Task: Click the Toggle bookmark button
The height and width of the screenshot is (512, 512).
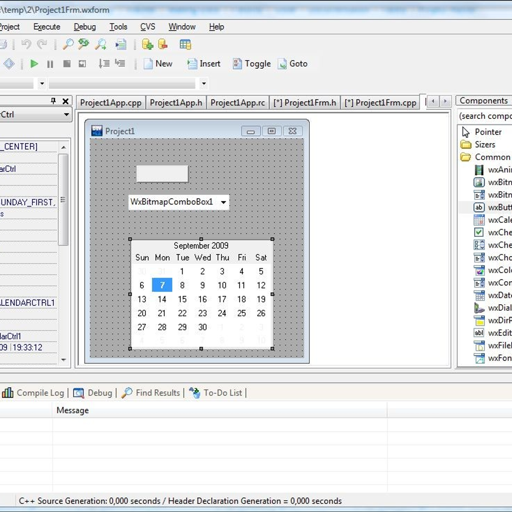Action: pos(252,64)
